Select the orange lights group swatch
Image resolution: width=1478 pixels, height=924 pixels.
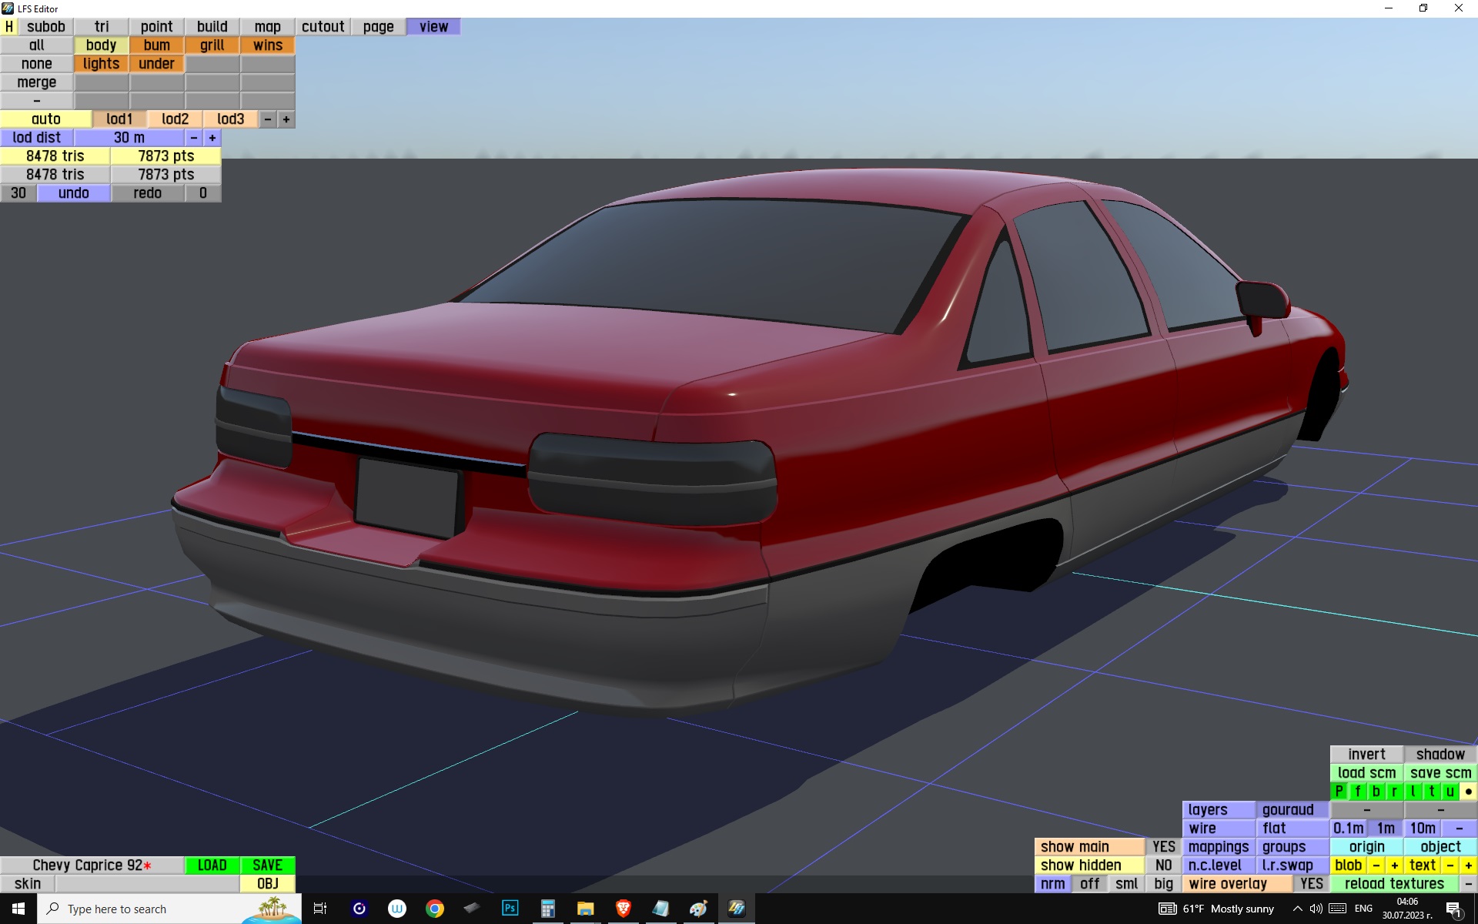pos(101,64)
